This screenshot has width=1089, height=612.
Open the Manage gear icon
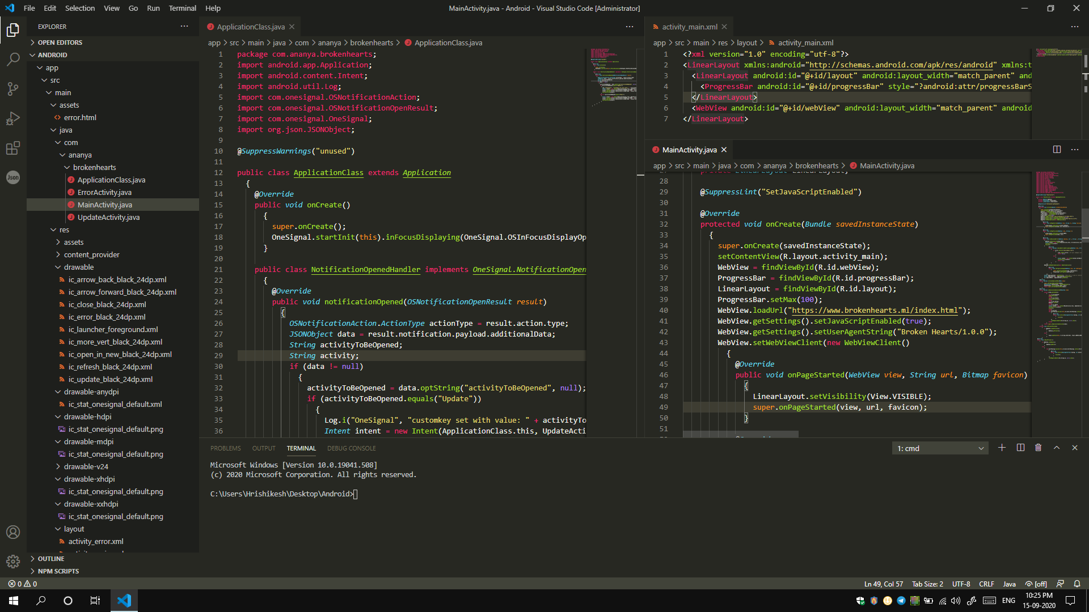[13, 562]
